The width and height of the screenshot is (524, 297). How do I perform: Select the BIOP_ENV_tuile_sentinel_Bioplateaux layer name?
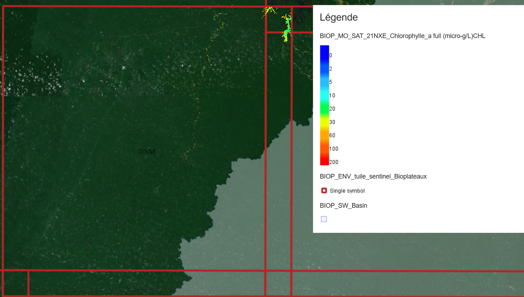pos(373,176)
